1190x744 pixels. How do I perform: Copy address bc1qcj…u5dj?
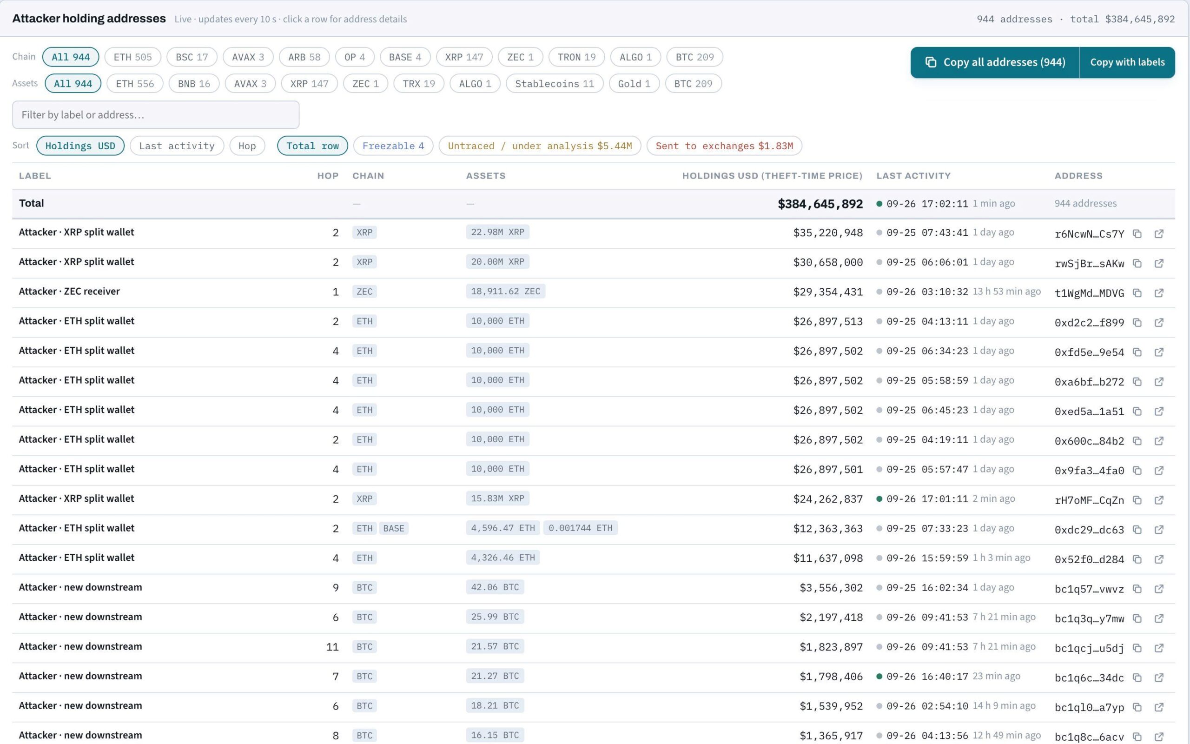1137,648
